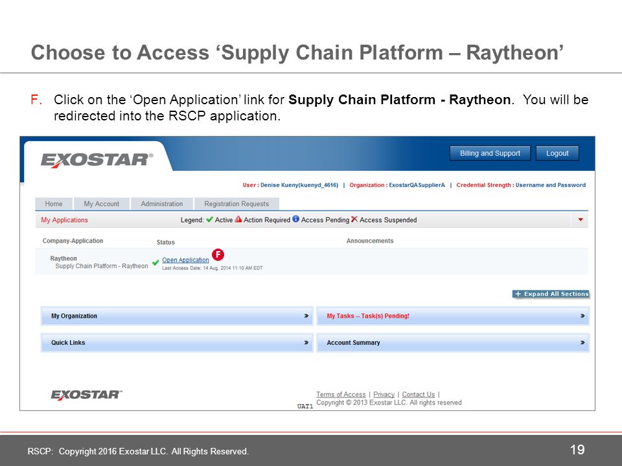Click the Access Pending info icon
622x466 pixels.
296,219
